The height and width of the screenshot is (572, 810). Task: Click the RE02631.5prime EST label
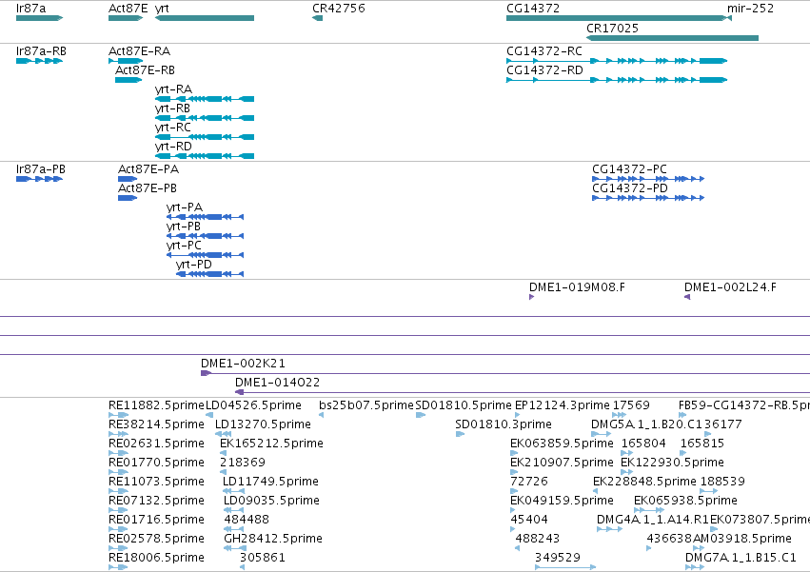(156, 444)
